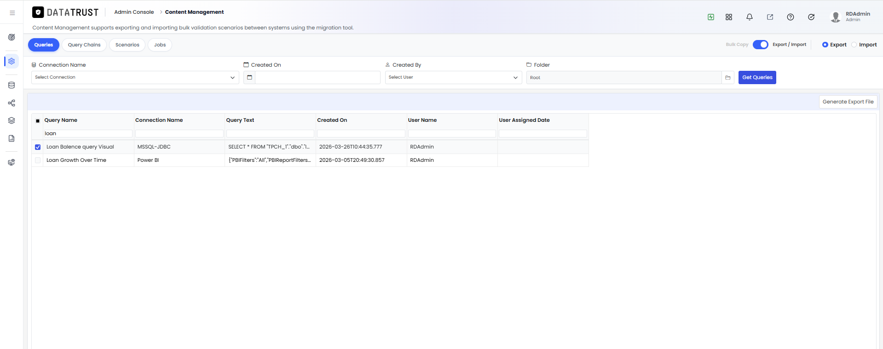This screenshot has height=349, width=883.
Task: Open the Select User dropdown
Action: 454,77
